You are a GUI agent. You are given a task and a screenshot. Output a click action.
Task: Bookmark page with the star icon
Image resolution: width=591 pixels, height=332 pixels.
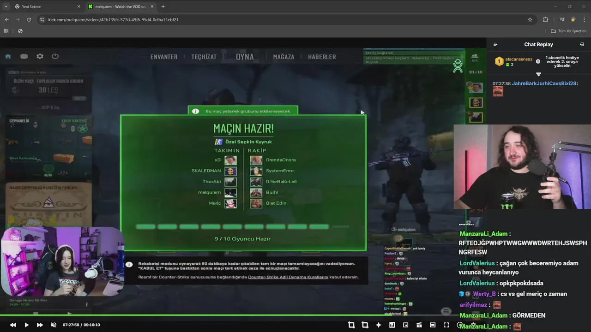pyautogui.click(x=530, y=19)
